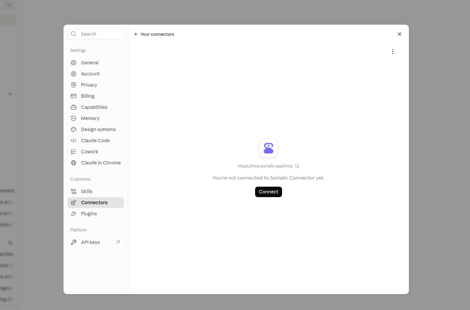Open Billing settings

click(95, 96)
